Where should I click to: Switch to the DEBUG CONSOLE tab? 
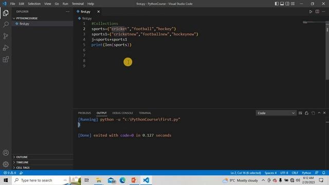(122, 113)
